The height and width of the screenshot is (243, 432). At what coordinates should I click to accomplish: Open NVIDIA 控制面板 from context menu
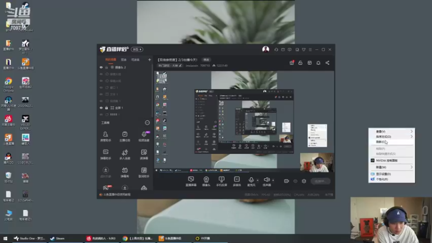click(391, 160)
